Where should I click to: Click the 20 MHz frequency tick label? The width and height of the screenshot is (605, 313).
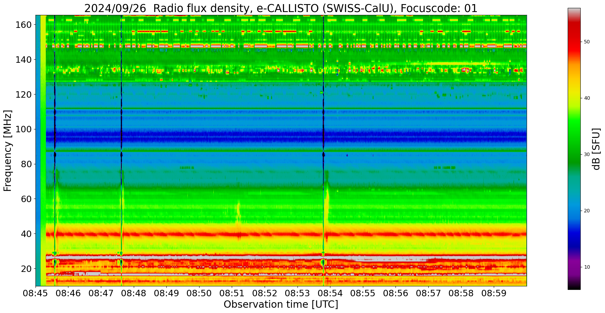tap(26, 269)
